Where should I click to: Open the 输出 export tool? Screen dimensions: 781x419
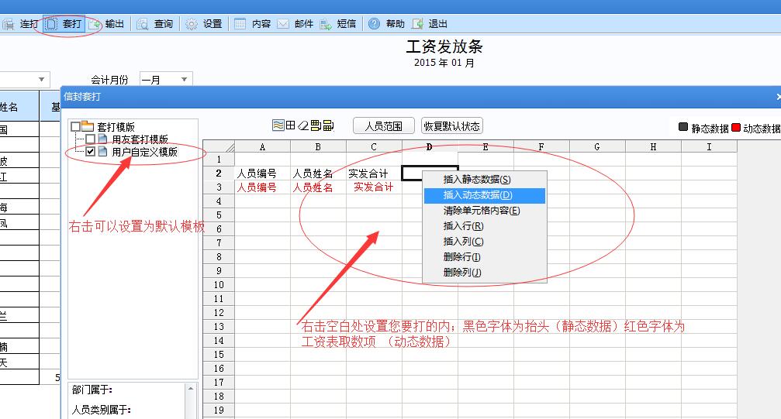(x=106, y=23)
